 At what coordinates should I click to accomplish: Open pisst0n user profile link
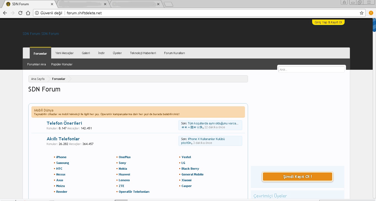[x=186, y=143]
